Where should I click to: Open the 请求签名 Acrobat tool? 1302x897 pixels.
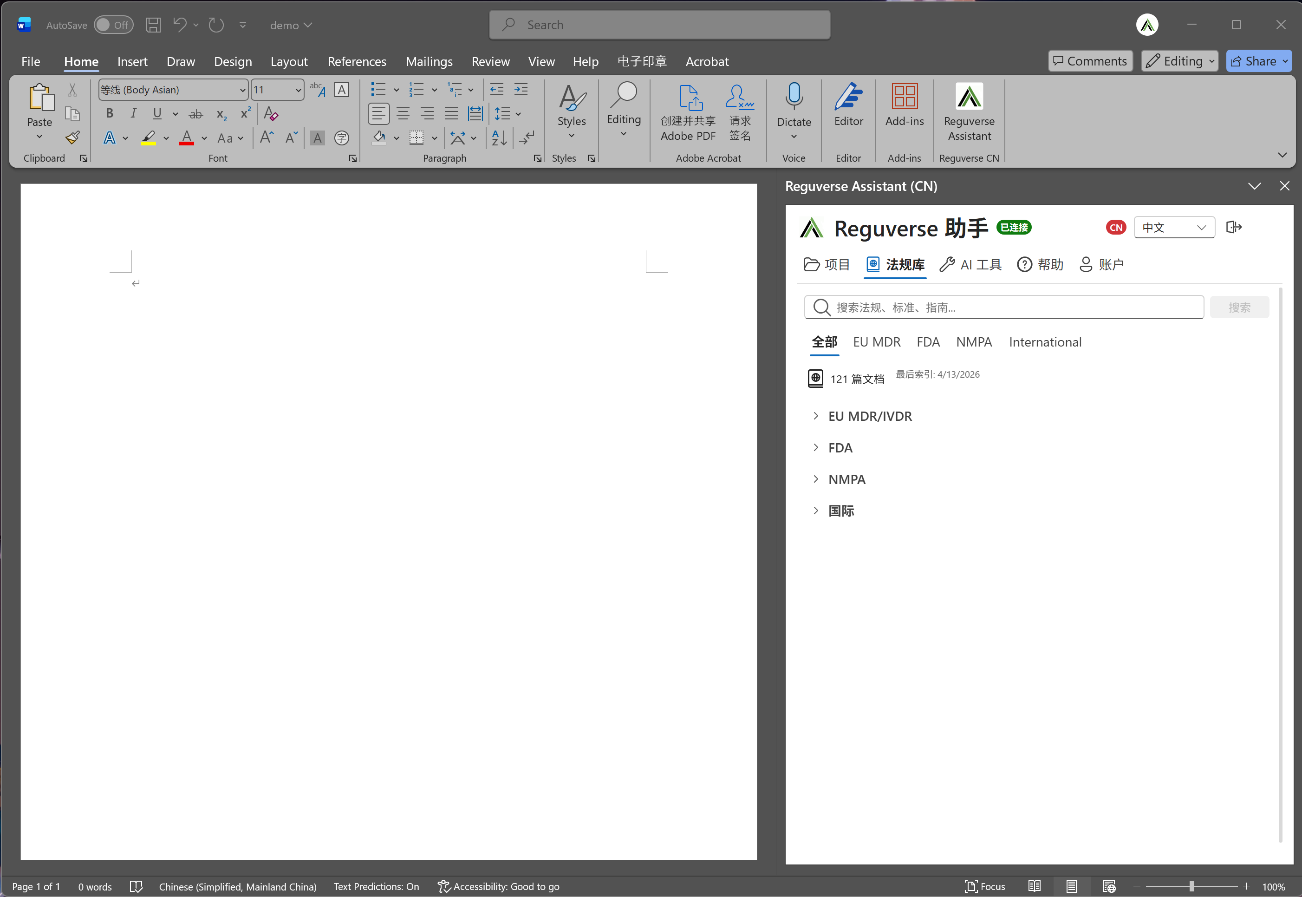[740, 112]
